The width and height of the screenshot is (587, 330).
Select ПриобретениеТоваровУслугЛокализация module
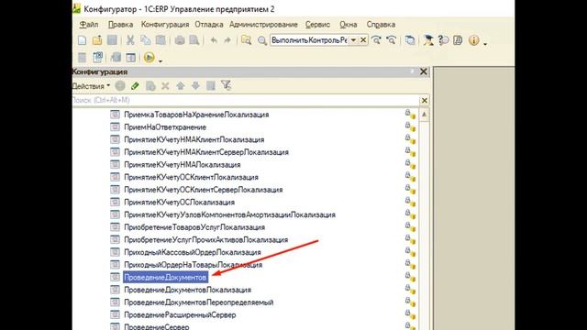[194, 227]
